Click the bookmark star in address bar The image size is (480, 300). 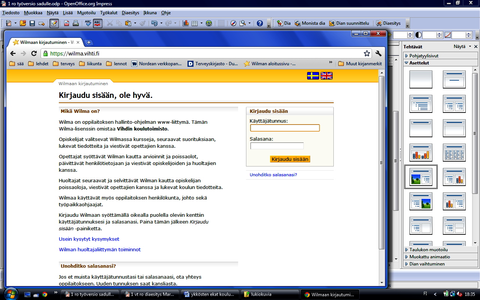point(367,54)
